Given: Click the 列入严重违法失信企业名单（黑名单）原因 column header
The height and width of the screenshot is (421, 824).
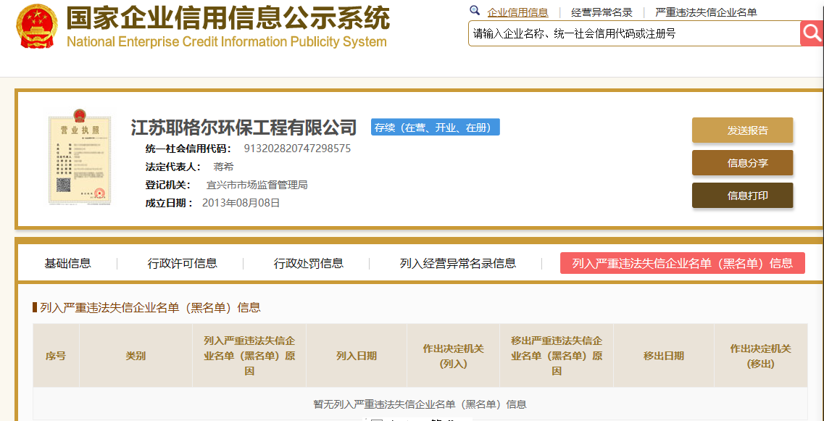Looking at the screenshot, I should (249, 356).
